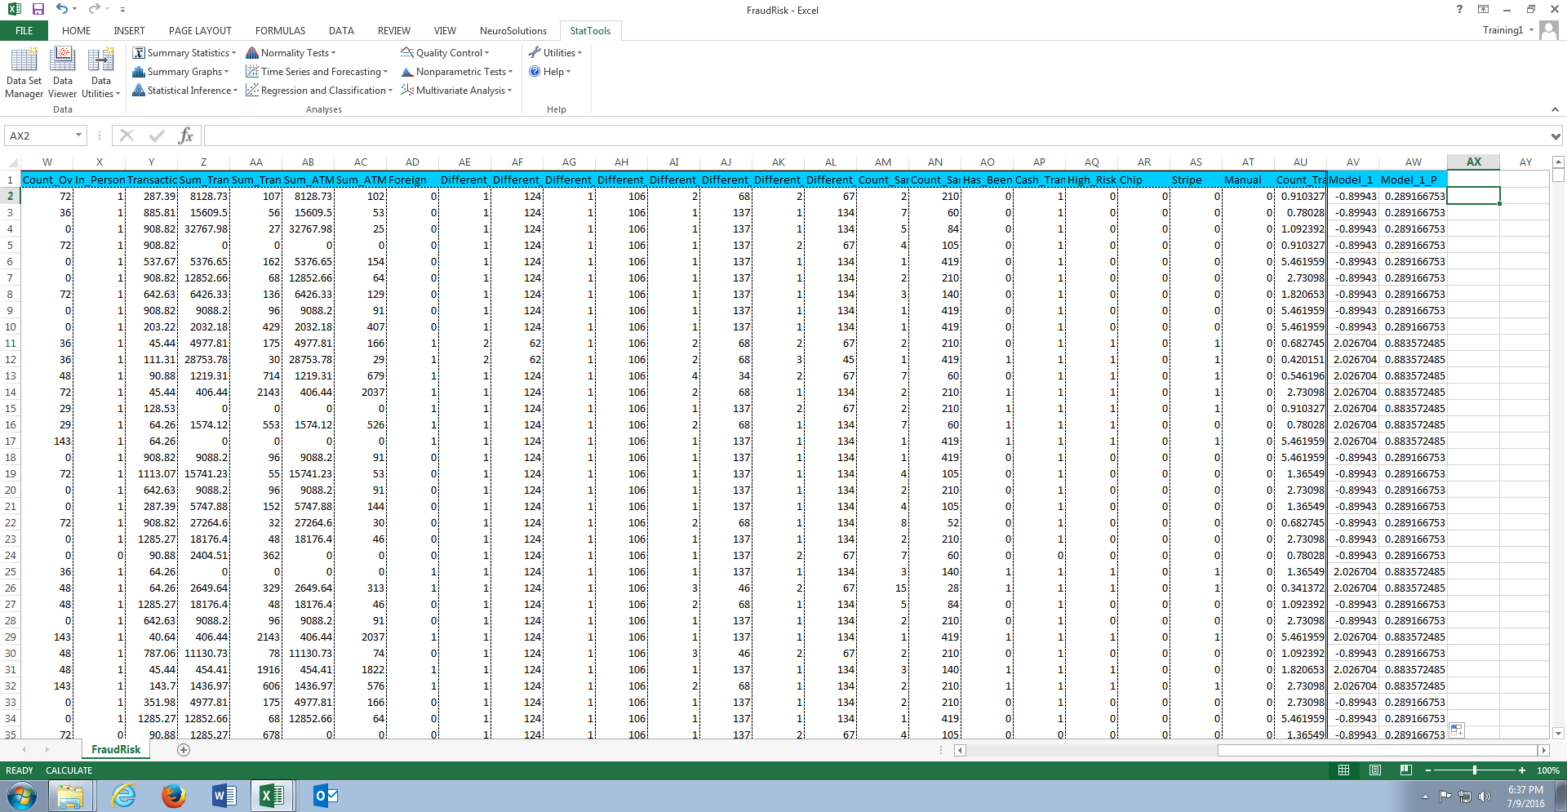Open Quality Control dropdown

pos(445,53)
